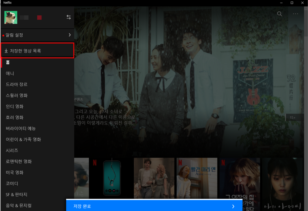The width and height of the screenshot is (308, 211).
Task: Open SF & 판타지 category
Action: click(x=17, y=194)
